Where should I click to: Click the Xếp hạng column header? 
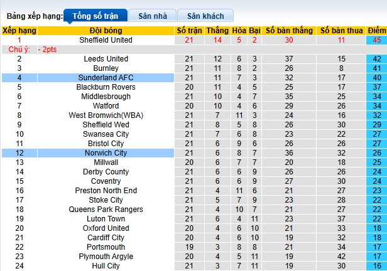(x=19, y=30)
